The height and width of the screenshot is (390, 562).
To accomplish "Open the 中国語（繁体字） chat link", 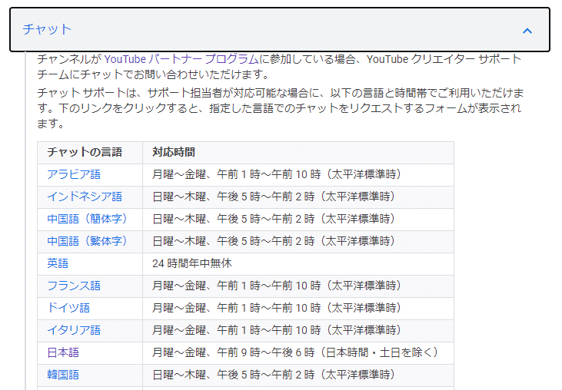I will [x=87, y=241].
